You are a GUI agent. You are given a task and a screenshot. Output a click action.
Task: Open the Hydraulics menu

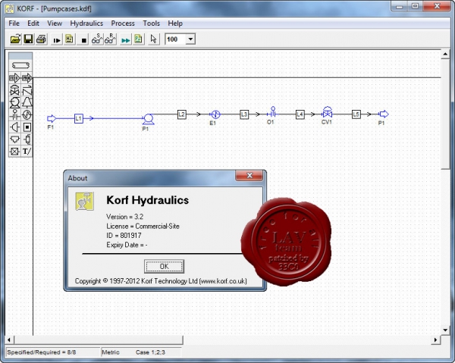coord(86,23)
